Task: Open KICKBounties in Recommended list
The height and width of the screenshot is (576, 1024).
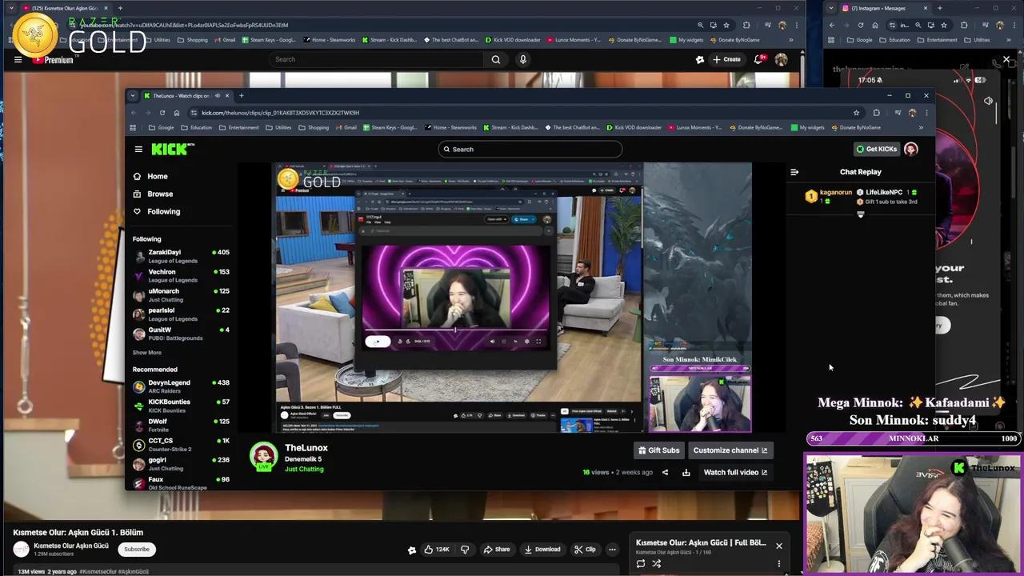Action: point(182,406)
